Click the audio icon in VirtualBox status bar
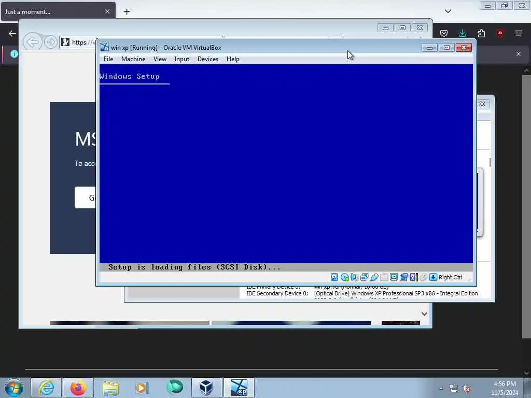Screen dimensions: 531x398 [354, 277]
